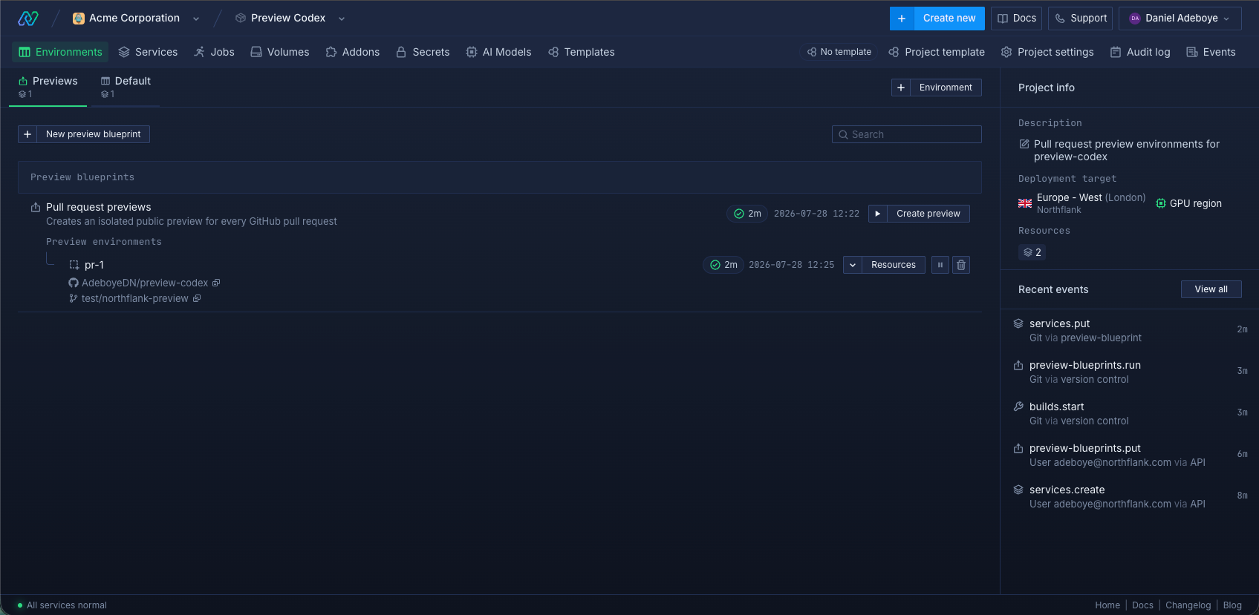Open the Secrets navigation item
Image resolution: width=1259 pixels, height=615 pixels.
coord(423,52)
